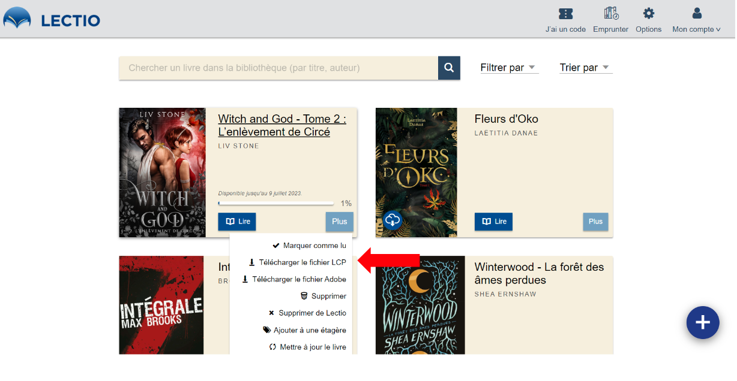Expand the Filtrer par dropdown

click(x=509, y=68)
